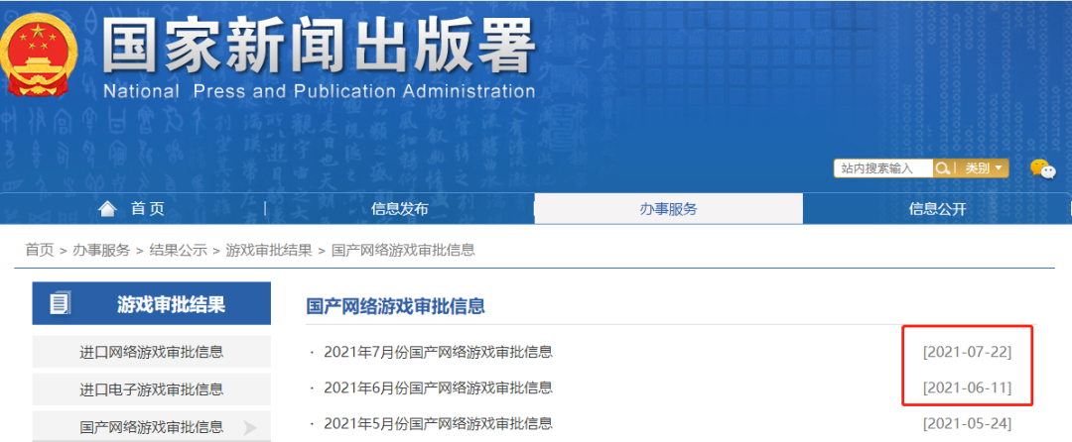Click the 站内搜索输入 search field
The width and height of the screenshot is (1072, 442).
tap(882, 168)
